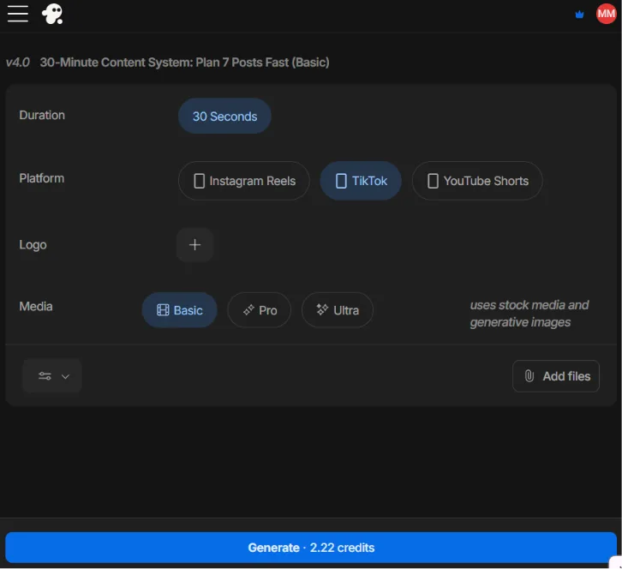Click the Platform label
This screenshot has height=569, width=622.
(x=42, y=178)
